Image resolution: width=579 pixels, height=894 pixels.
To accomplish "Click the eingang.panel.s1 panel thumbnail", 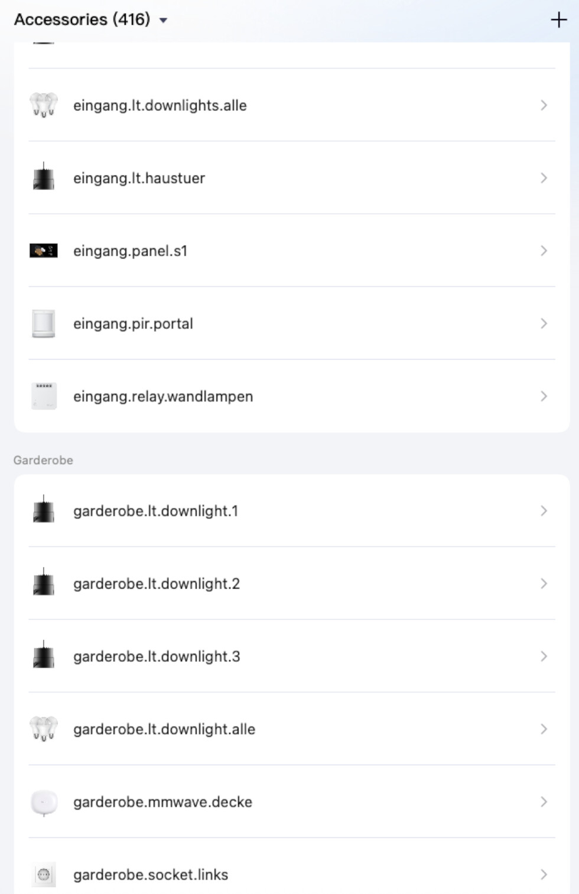I will [44, 251].
